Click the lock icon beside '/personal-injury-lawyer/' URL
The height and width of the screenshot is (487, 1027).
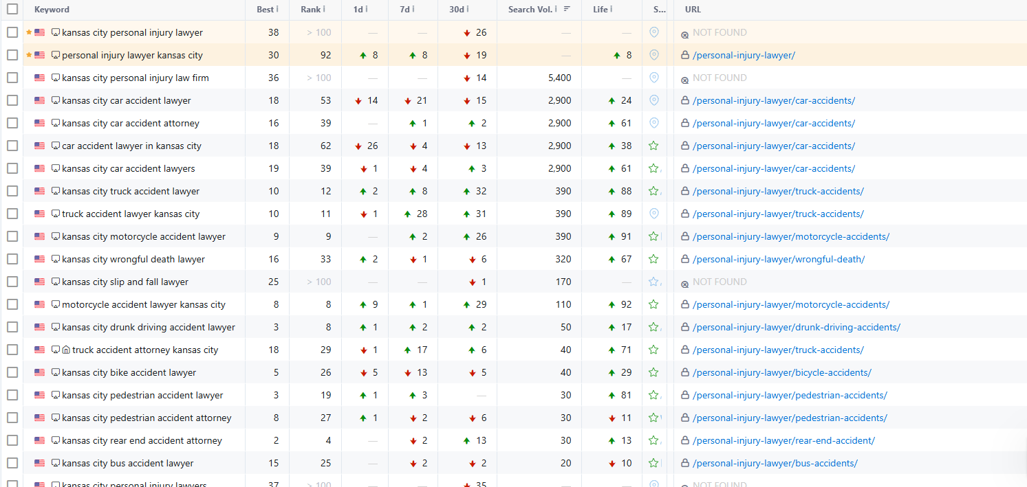pyautogui.click(x=684, y=55)
